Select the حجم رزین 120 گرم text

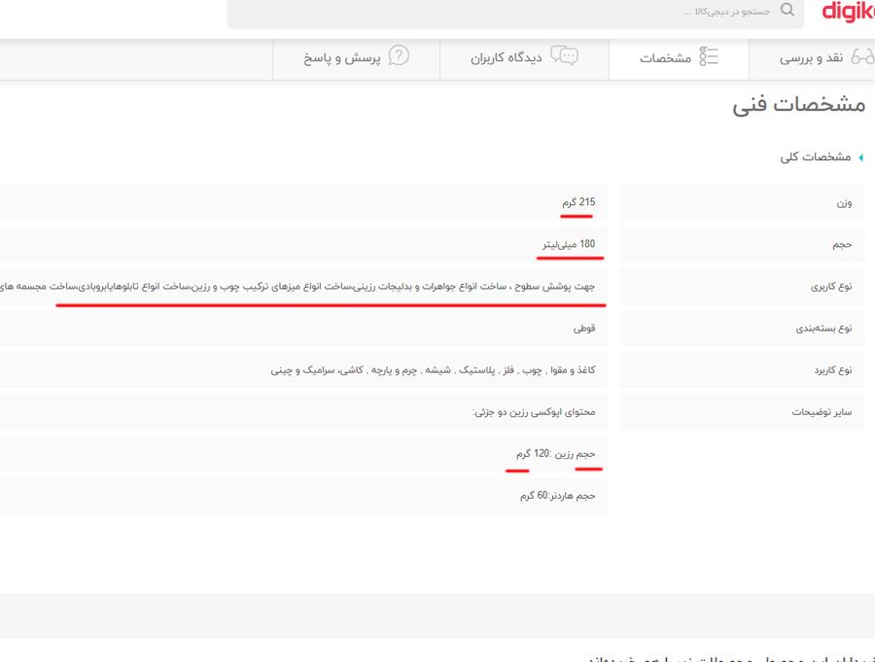(x=556, y=454)
